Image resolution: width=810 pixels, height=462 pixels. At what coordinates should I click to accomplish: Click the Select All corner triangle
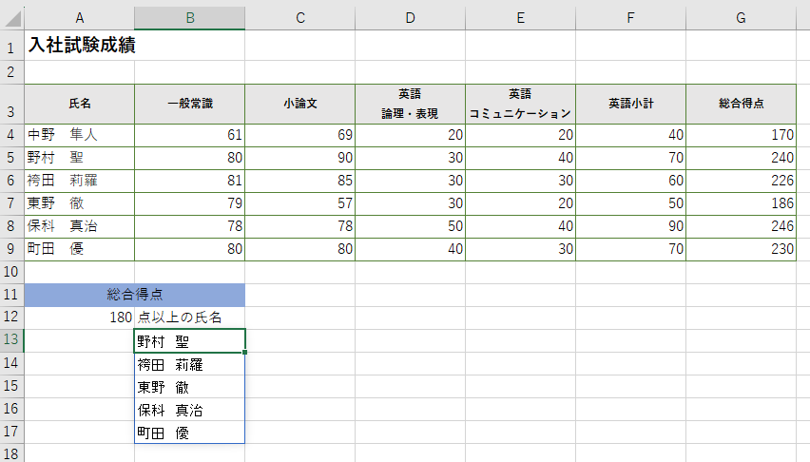pyautogui.click(x=12, y=19)
